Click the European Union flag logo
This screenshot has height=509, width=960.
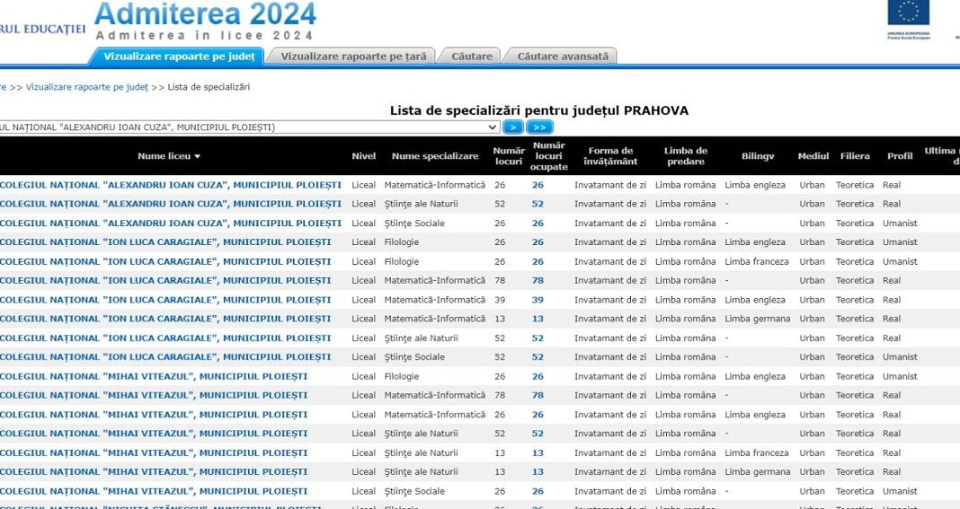[x=908, y=13]
